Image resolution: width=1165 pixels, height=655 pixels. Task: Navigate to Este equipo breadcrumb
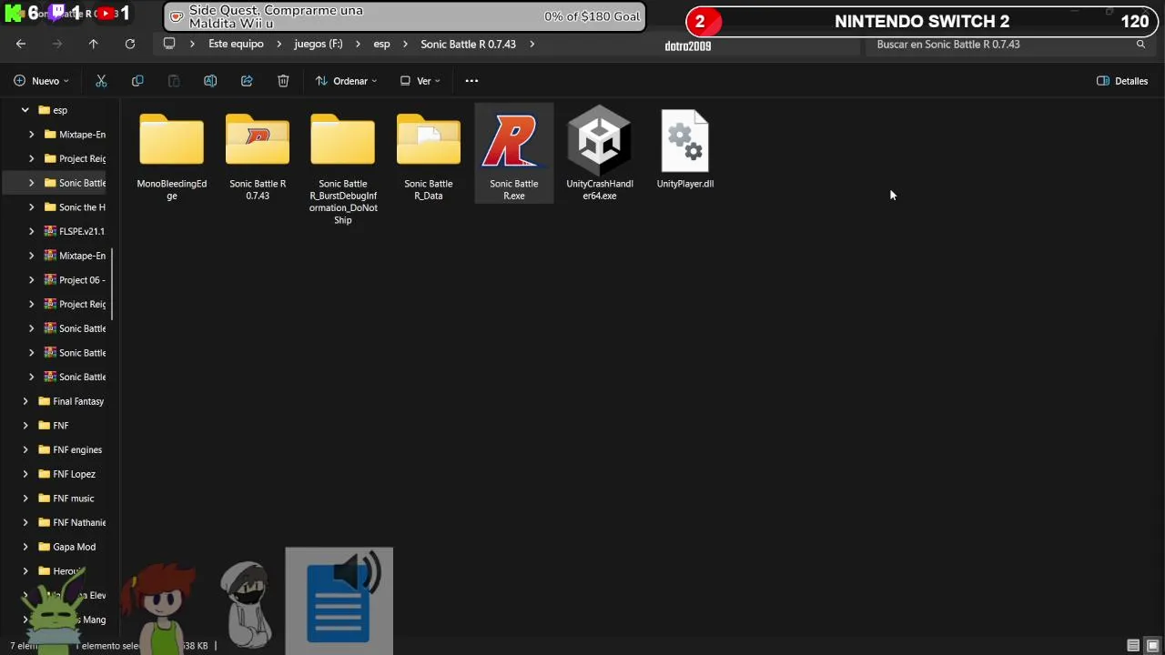pos(236,44)
